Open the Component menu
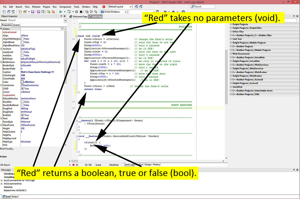The image size is (300, 199). (x=65, y=7)
